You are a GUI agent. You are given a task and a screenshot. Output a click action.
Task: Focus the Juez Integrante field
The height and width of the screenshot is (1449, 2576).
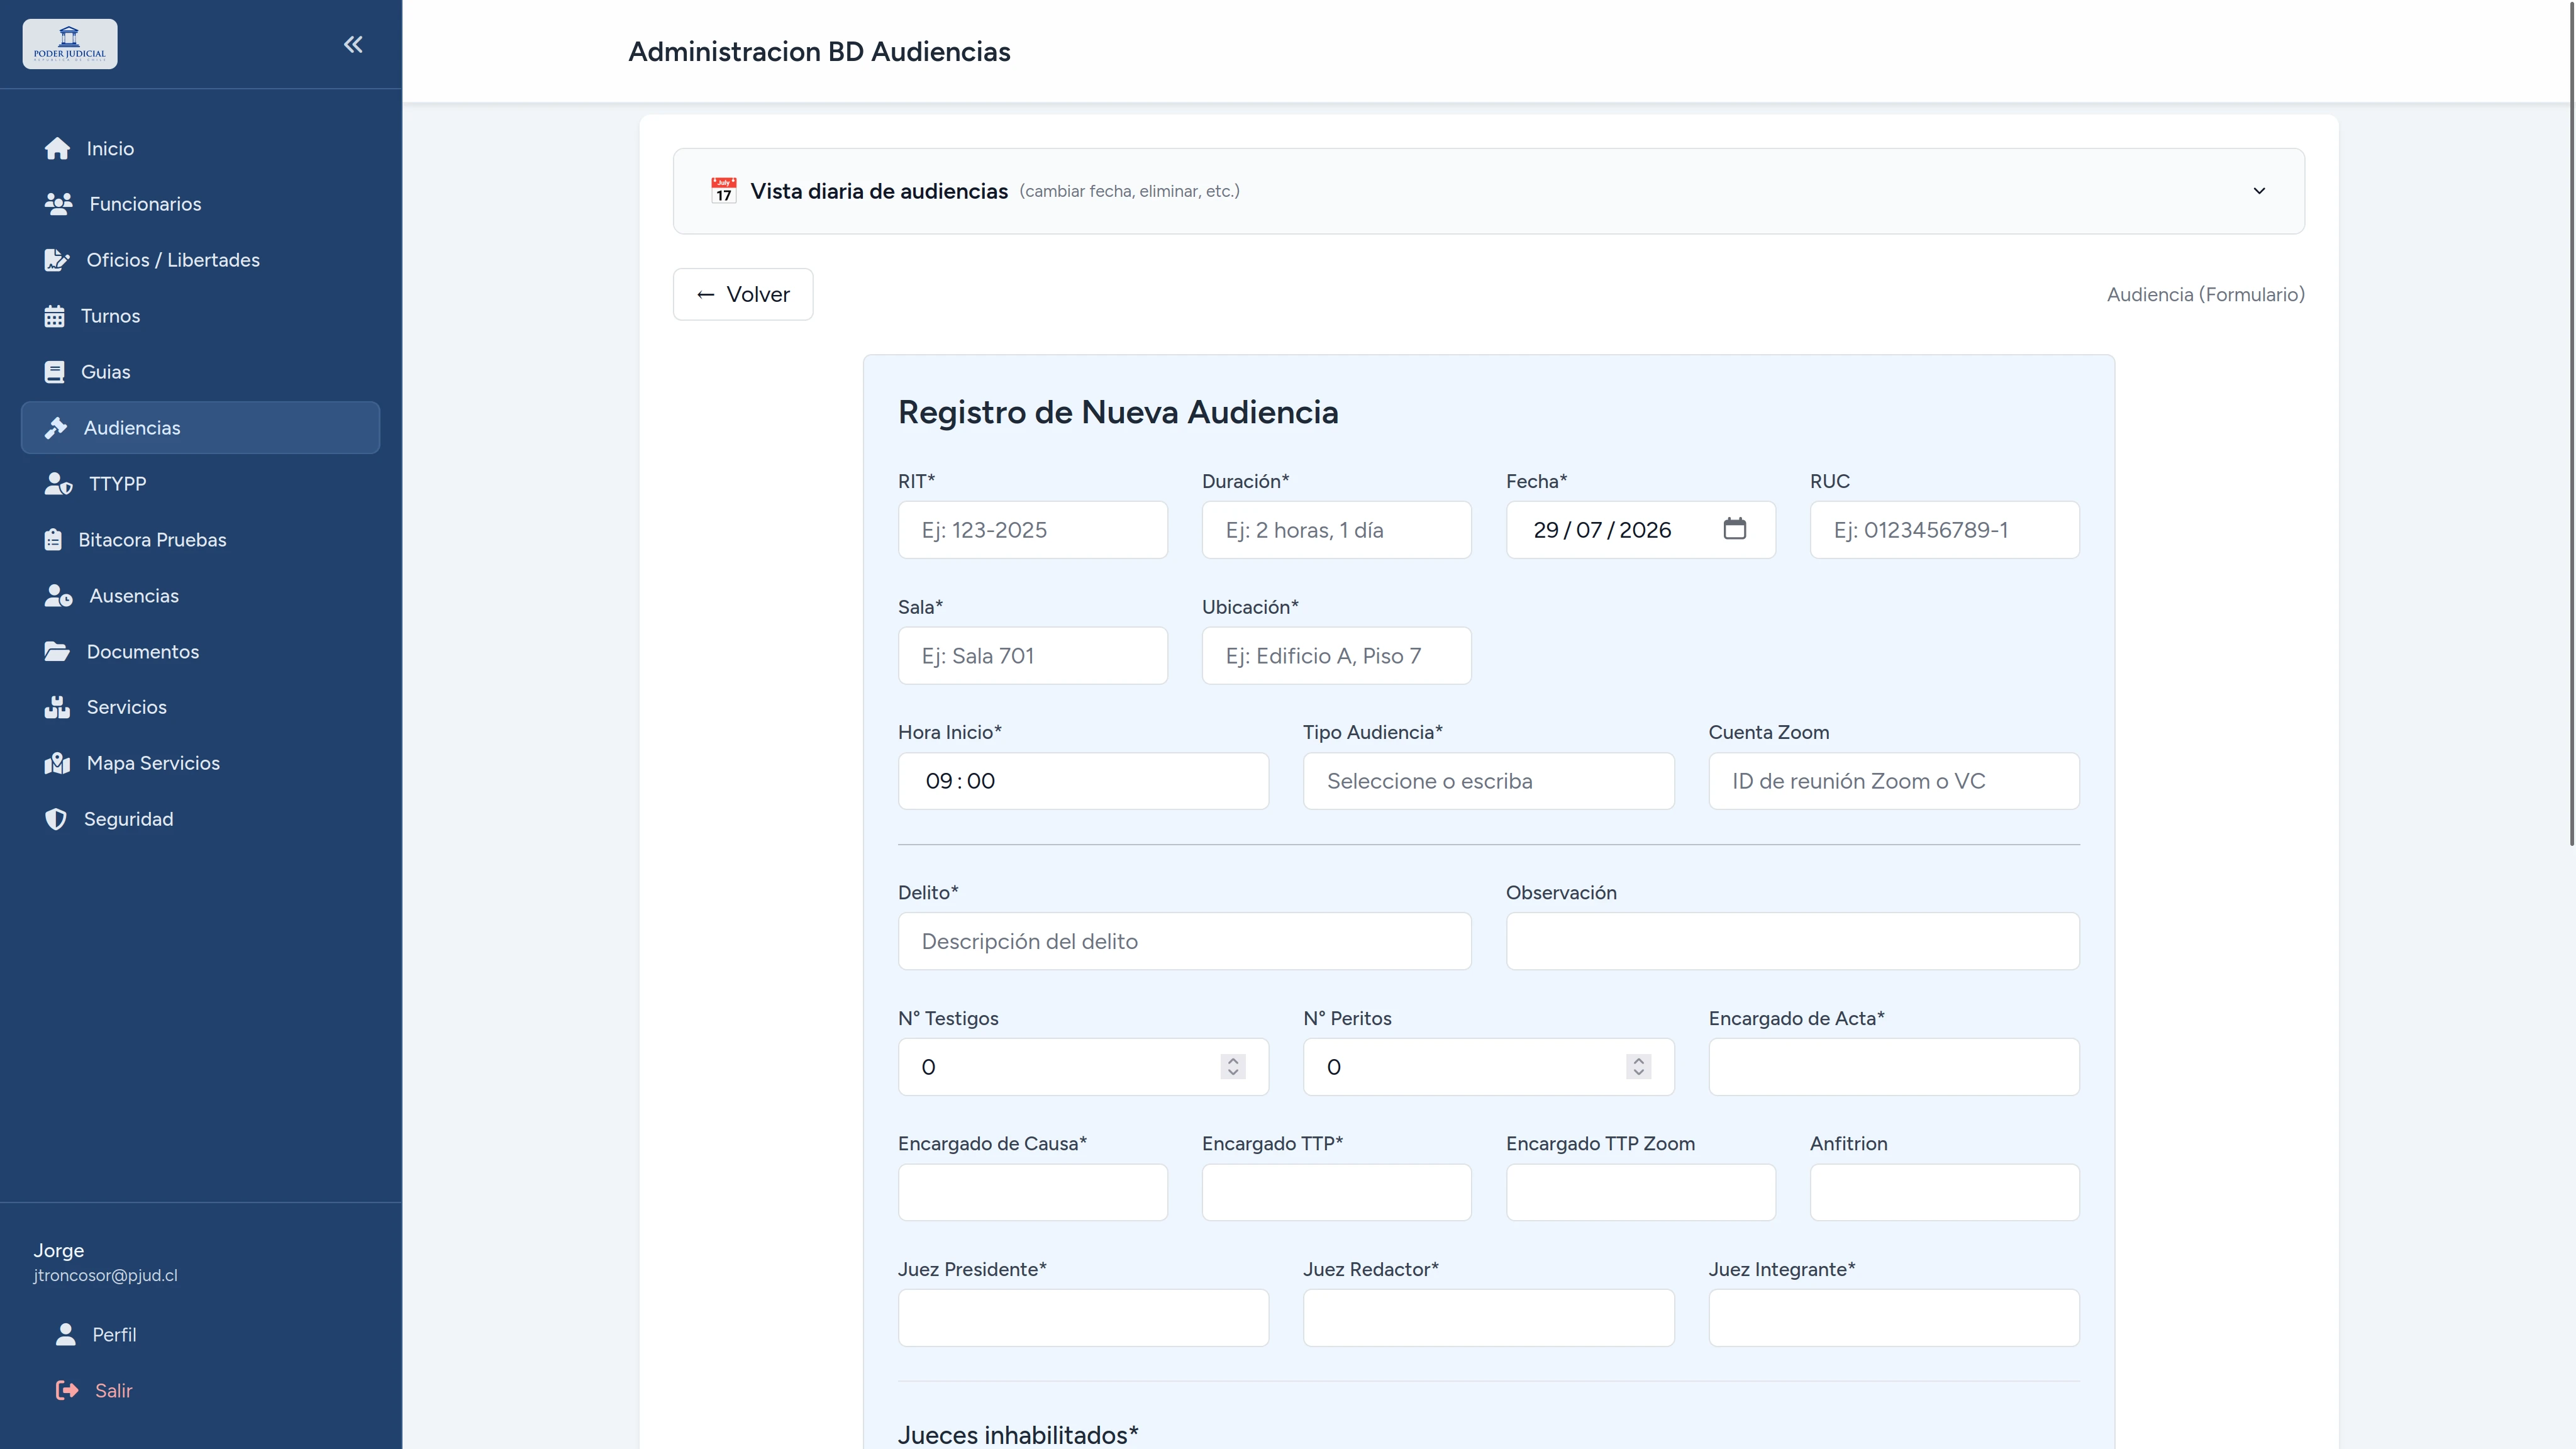[x=1894, y=1318]
